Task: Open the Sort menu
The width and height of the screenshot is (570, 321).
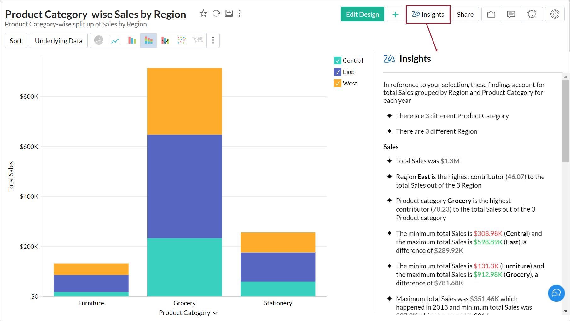Action: pyautogui.click(x=16, y=41)
